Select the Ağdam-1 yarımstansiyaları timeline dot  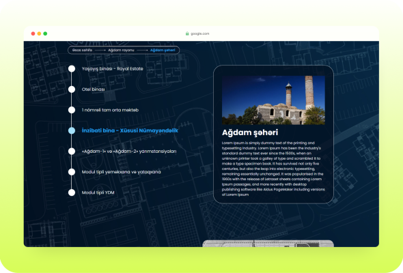coord(72,152)
